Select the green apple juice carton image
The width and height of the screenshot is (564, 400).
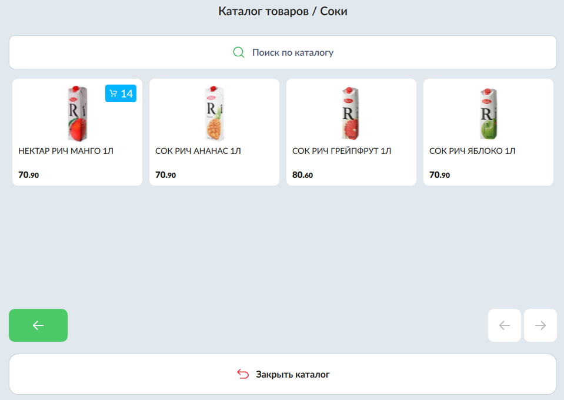488,113
